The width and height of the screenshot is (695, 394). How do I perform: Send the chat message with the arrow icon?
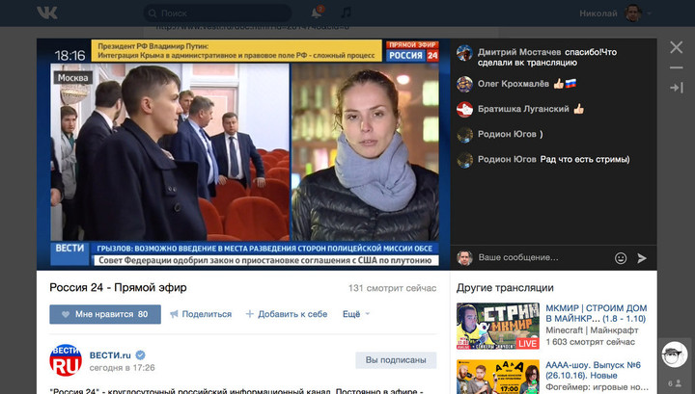pos(641,258)
